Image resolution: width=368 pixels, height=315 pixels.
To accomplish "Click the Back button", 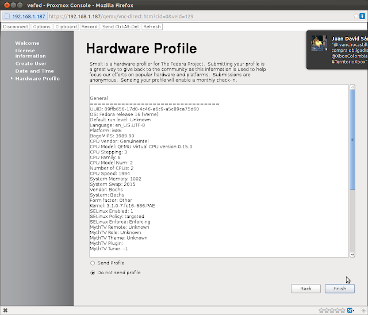I will 306,289.
